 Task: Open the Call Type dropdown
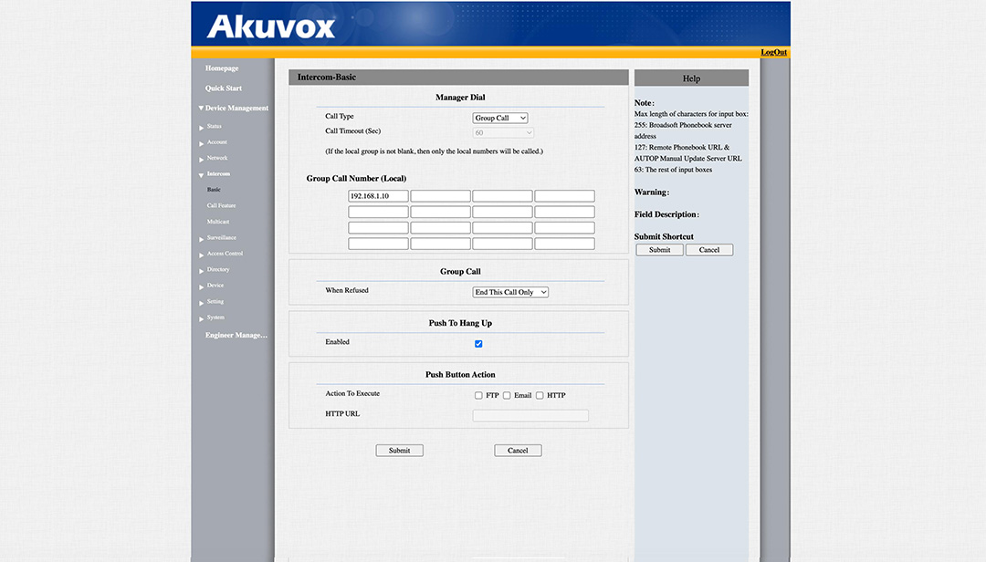tap(499, 118)
